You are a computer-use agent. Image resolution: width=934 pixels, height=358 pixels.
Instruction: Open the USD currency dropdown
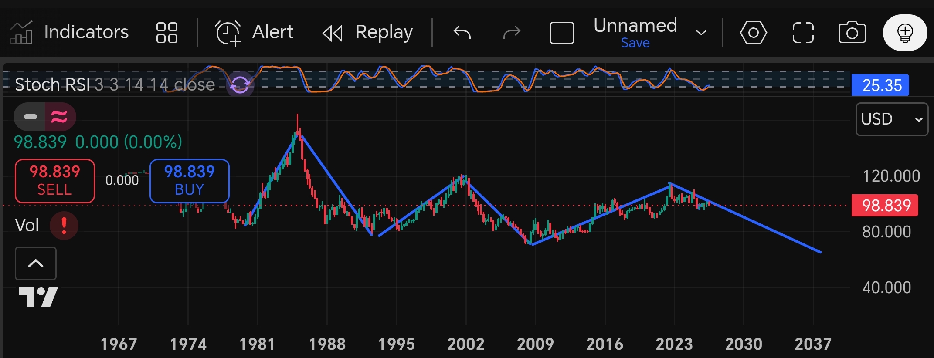(892, 119)
